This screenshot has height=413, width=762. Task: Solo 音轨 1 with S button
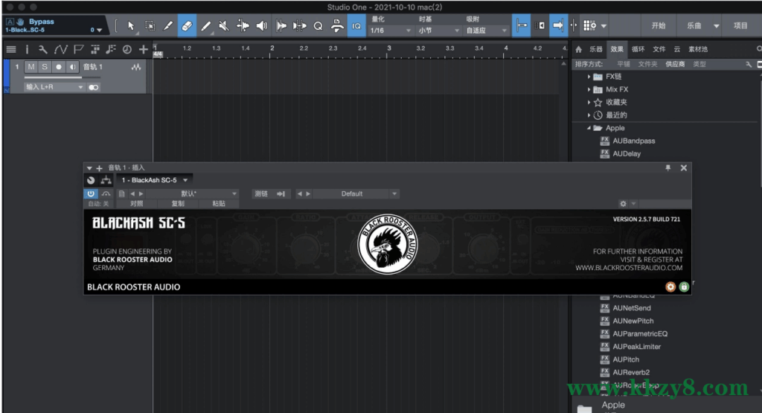(45, 66)
